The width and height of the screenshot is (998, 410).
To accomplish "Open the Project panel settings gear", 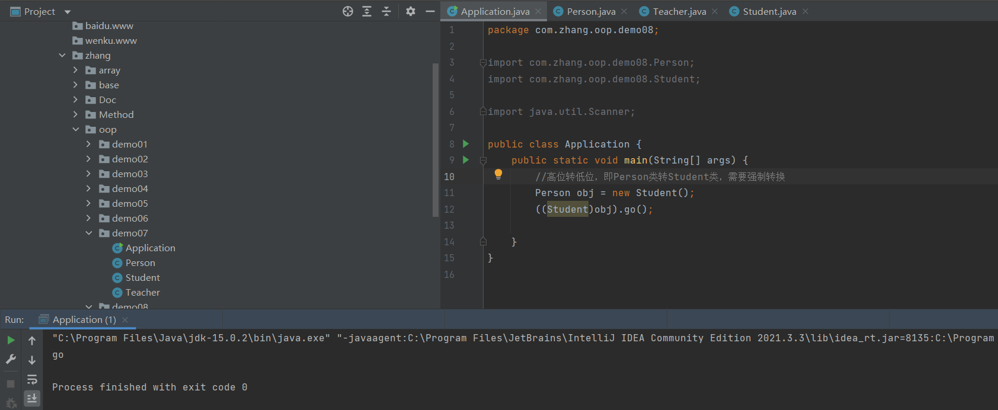I will coord(411,11).
